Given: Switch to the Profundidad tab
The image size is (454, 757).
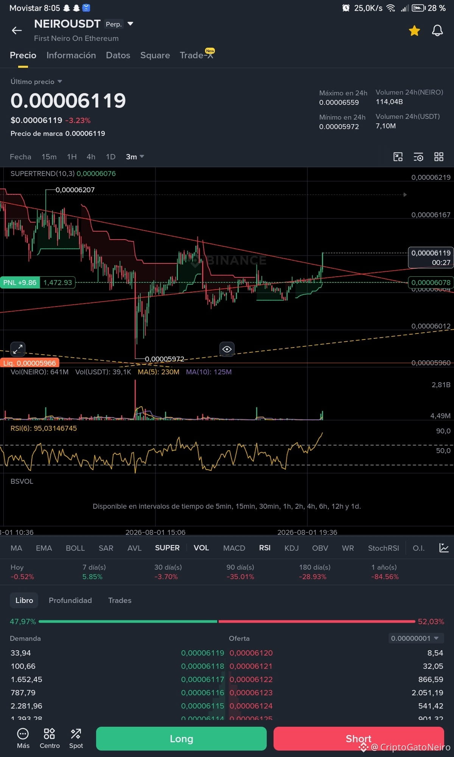Looking at the screenshot, I should click(70, 600).
